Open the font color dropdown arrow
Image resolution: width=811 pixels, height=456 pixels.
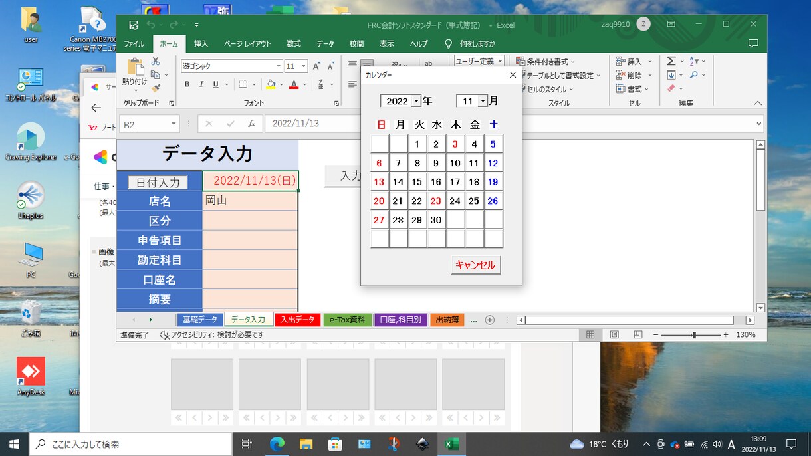pyautogui.click(x=303, y=84)
